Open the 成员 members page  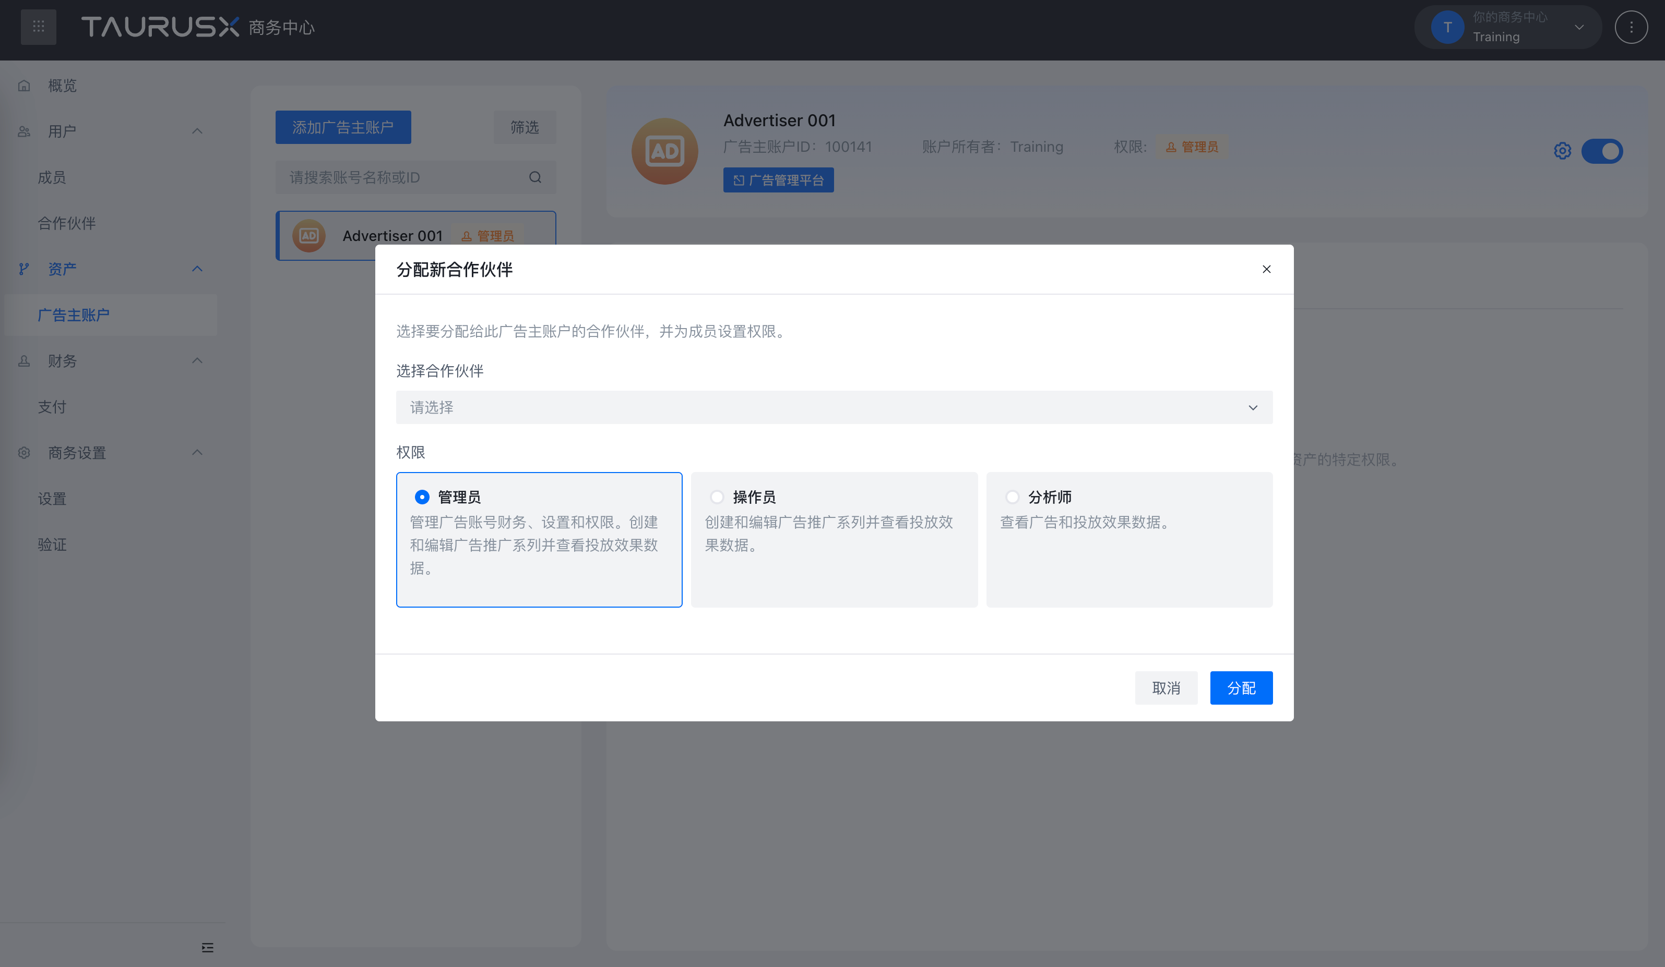(52, 177)
